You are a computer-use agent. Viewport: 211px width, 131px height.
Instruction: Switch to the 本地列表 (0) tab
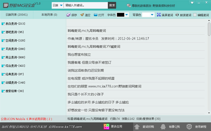49,15
